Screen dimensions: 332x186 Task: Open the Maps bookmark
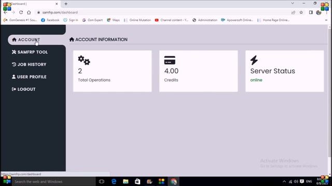113,20
